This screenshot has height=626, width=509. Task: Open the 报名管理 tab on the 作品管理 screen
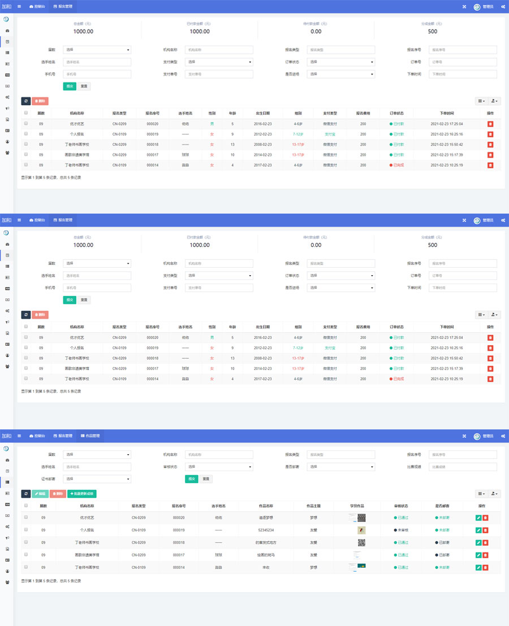pos(63,436)
